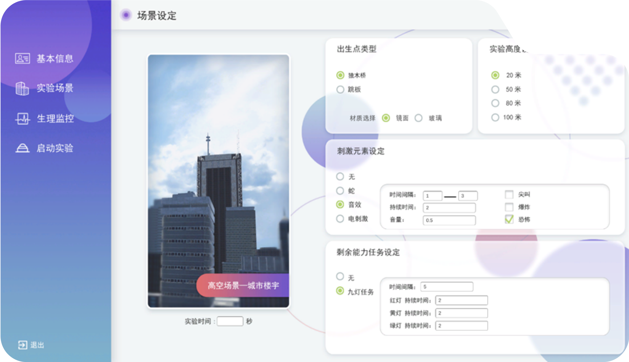Click the 实验场景 building icon
Screen dimensions: 629x362
point(22,88)
